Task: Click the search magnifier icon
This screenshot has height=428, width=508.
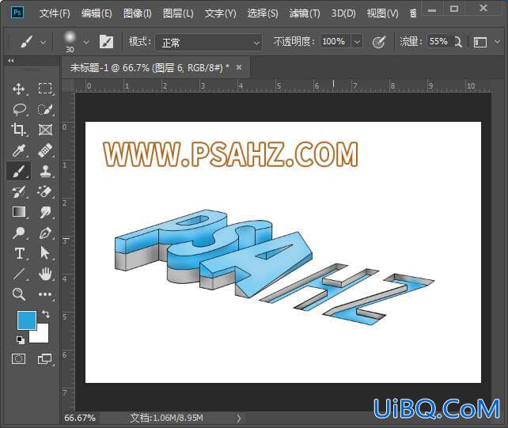Action: (x=458, y=42)
